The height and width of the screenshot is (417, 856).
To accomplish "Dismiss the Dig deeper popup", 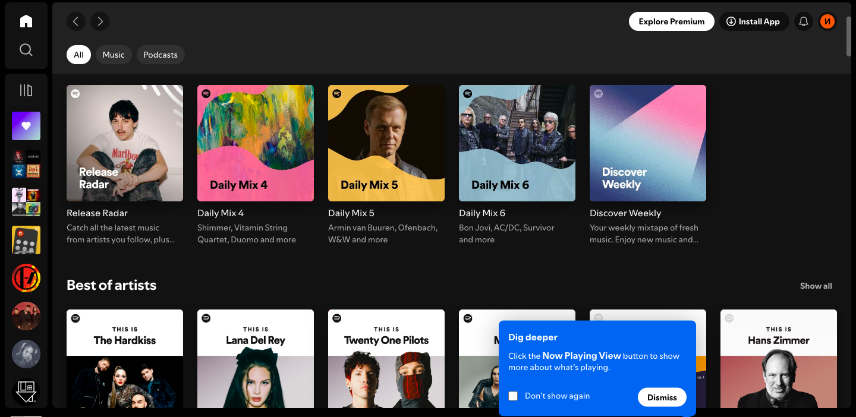I will pos(662,397).
